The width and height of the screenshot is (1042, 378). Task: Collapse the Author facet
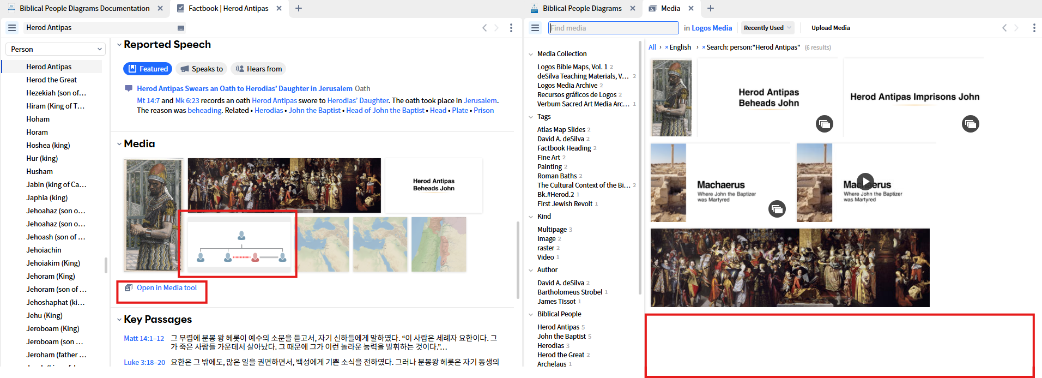coord(531,270)
